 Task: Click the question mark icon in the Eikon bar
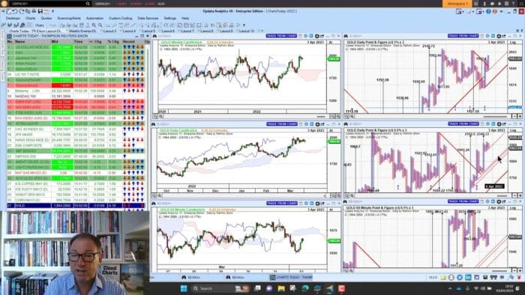(513, 4)
